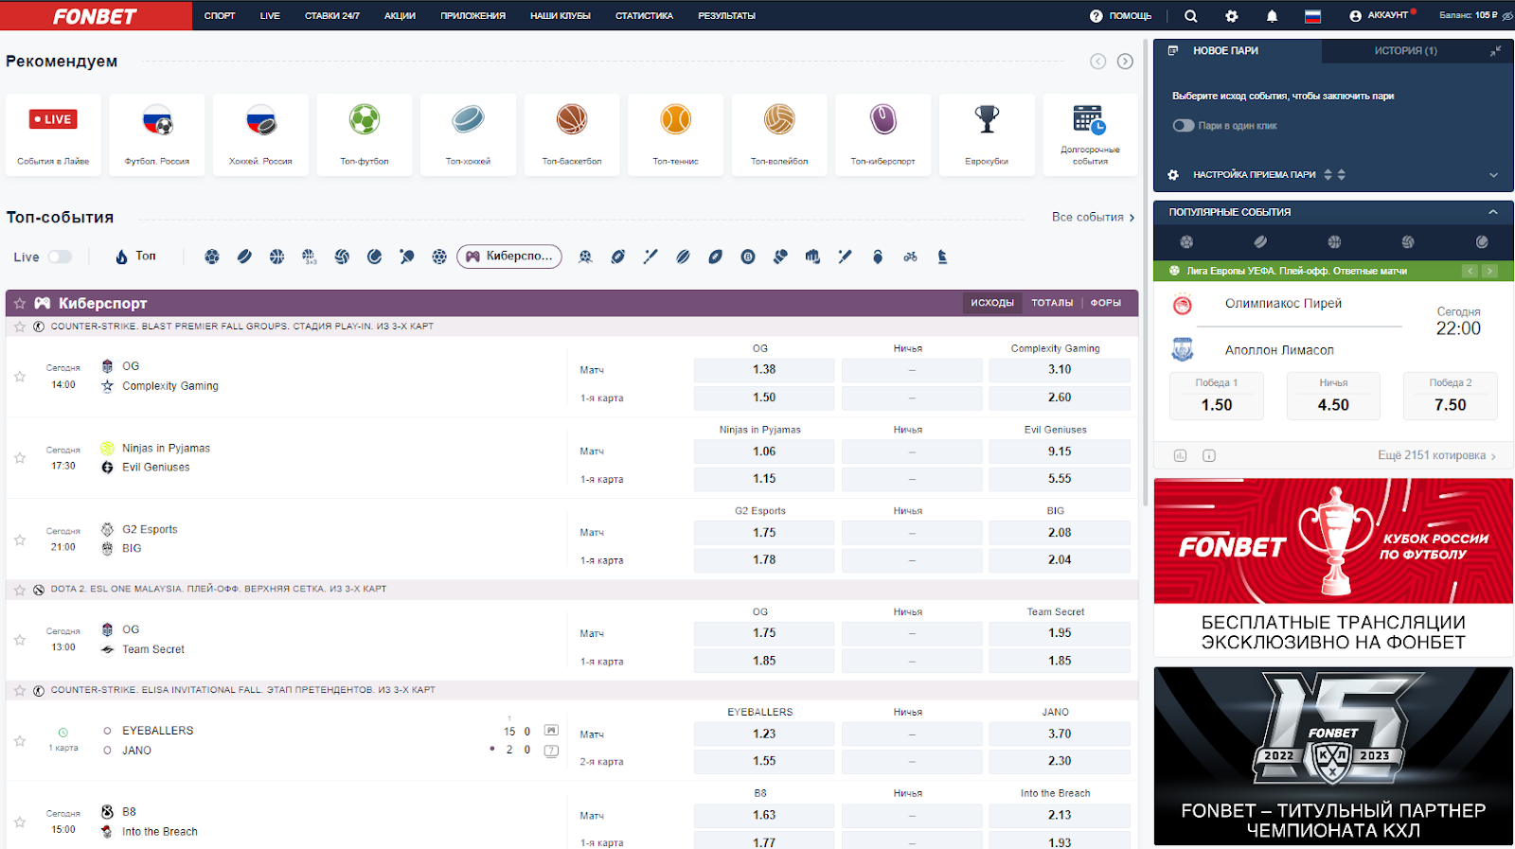This screenshot has height=849, width=1515.
Task: Switch to the Исходы tab
Action: click(x=992, y=303)
